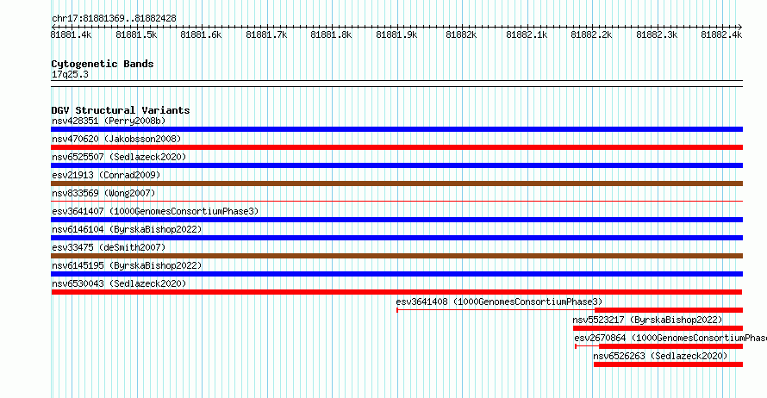This screenshot has width=767, height=398.
Task: Open the nsv6530043 (Sedlazeck2020) variant label
Action: (x=119, y=283)
